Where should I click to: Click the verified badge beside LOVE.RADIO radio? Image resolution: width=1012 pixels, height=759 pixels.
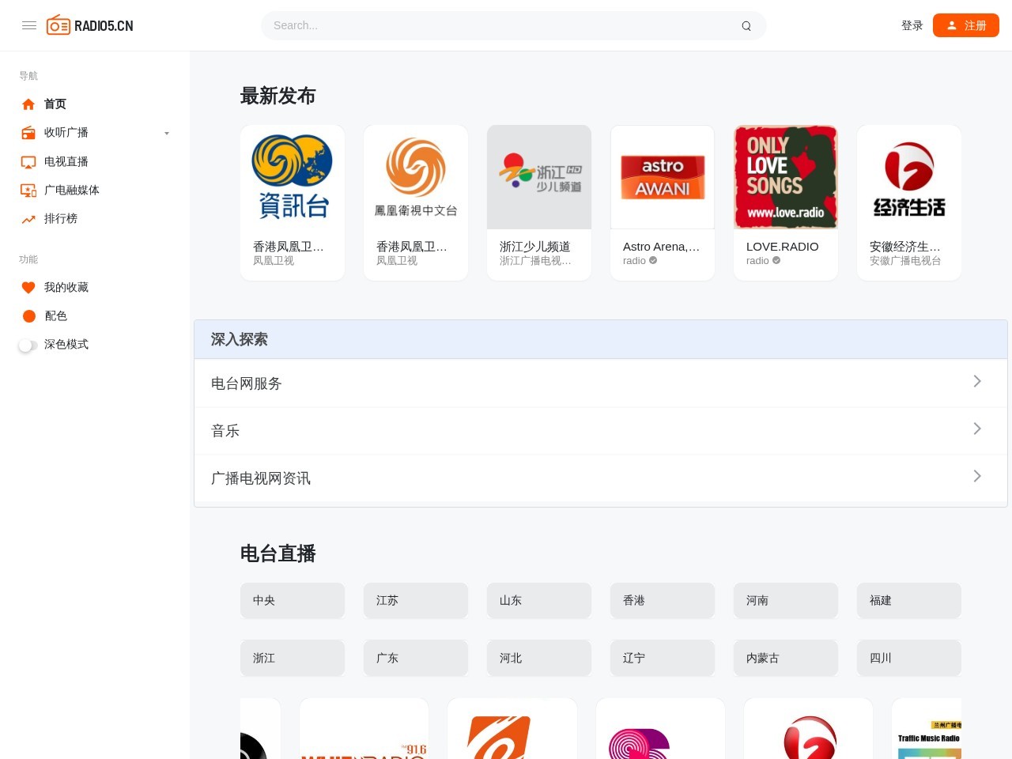pos(776,261)
